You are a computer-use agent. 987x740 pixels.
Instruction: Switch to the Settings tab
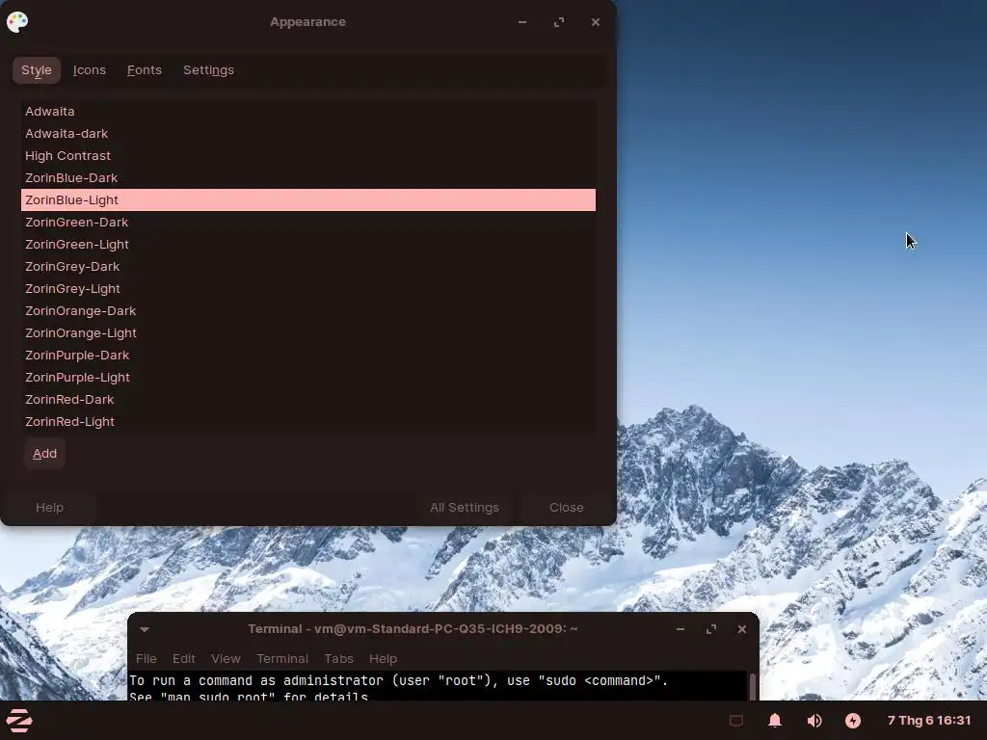tap(208, 69)
